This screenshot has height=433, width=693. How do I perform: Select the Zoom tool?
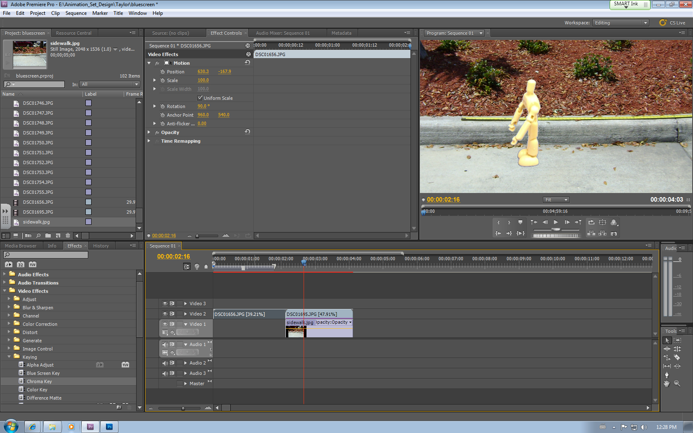tap(677, 384)
